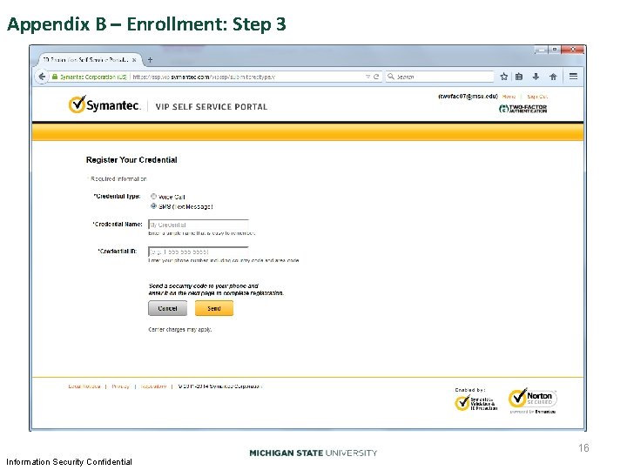Reload the page with the refresh icon
The width and height of the screenshot is (627, 470).
(x=376, y=77)
